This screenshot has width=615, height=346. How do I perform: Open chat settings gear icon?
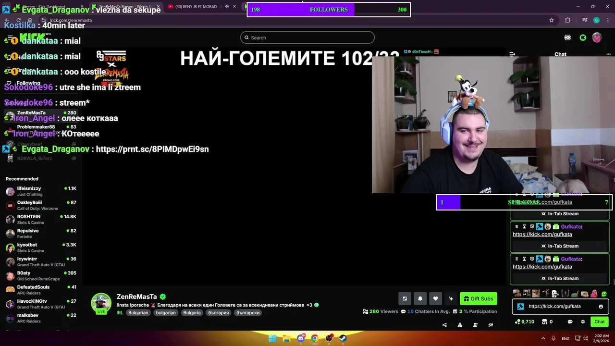[583, 321]
